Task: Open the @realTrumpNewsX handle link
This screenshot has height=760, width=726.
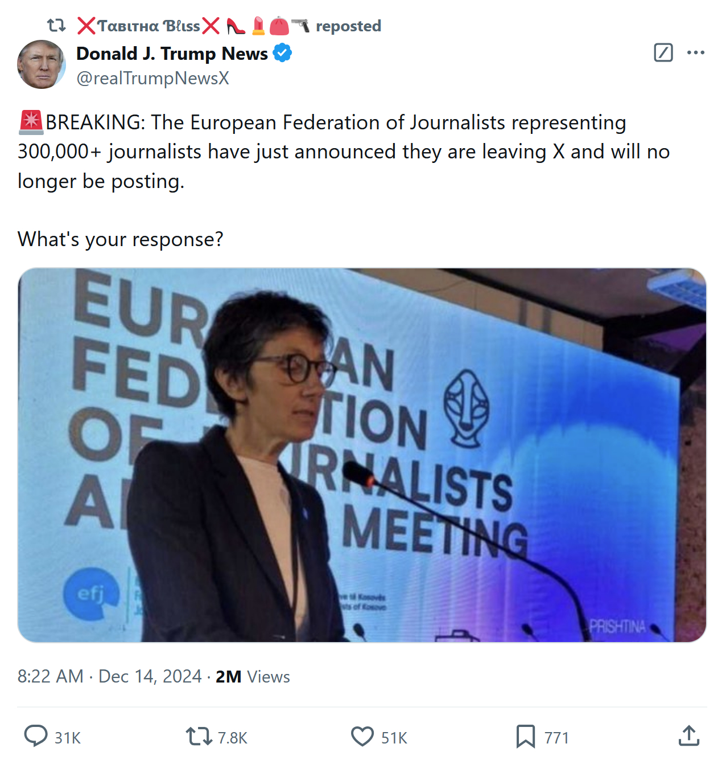Action: [152, 78]
